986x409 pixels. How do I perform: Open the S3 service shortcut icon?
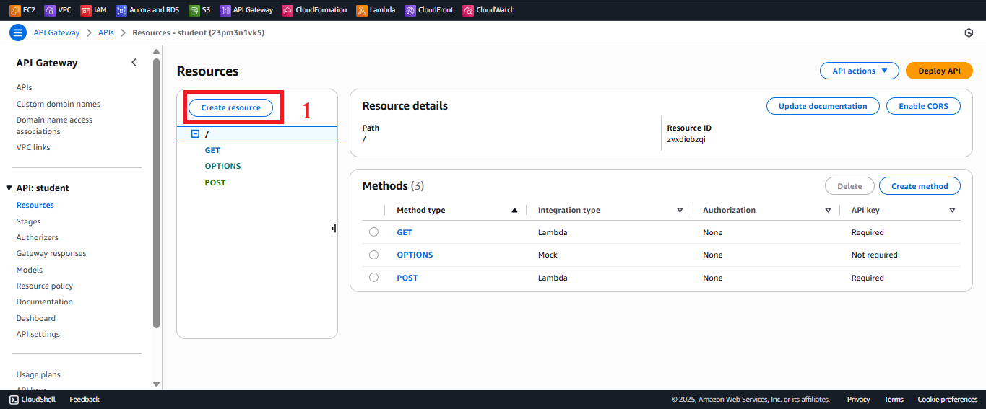[x=194, y=10]
